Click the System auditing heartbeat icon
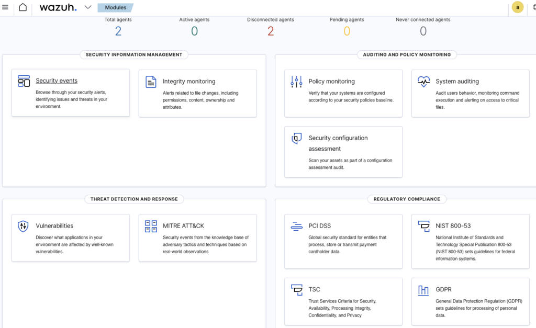 [x=423, y=82]
